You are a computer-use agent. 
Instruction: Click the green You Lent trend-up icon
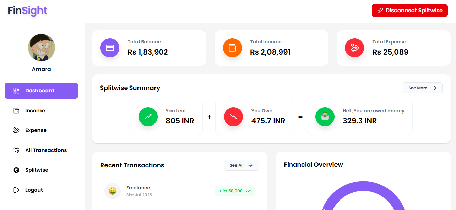click(148, 117)
